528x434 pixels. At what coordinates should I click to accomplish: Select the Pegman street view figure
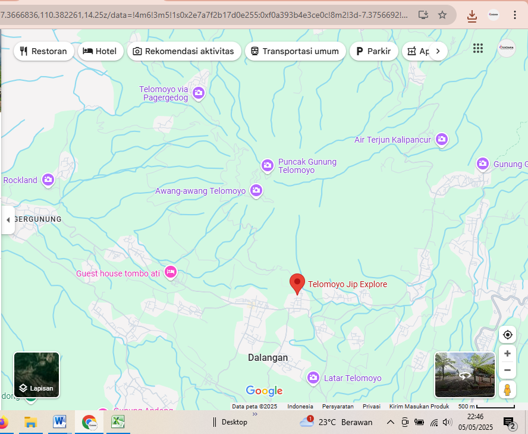507,391
